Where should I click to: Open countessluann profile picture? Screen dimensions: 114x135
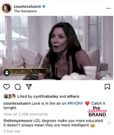pyautogui.click(x=7, y=8)
